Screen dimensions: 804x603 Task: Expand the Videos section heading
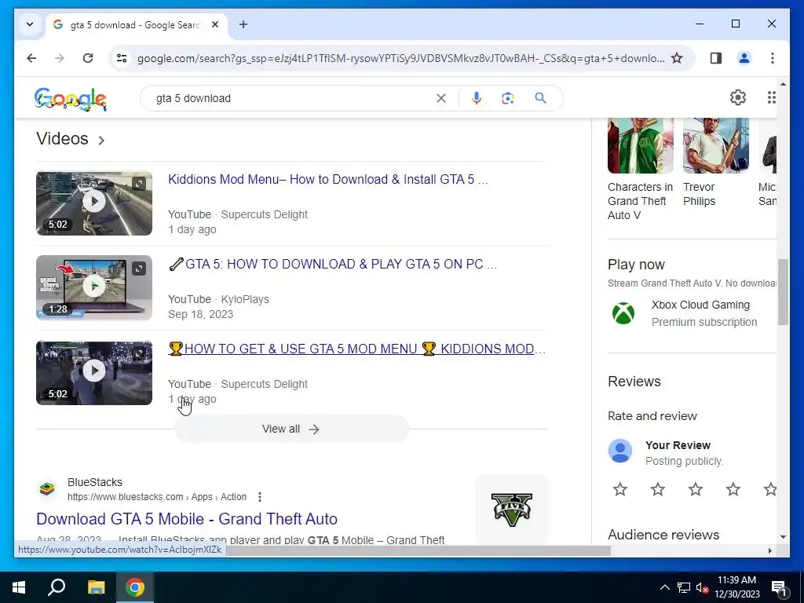click(70, 139)
